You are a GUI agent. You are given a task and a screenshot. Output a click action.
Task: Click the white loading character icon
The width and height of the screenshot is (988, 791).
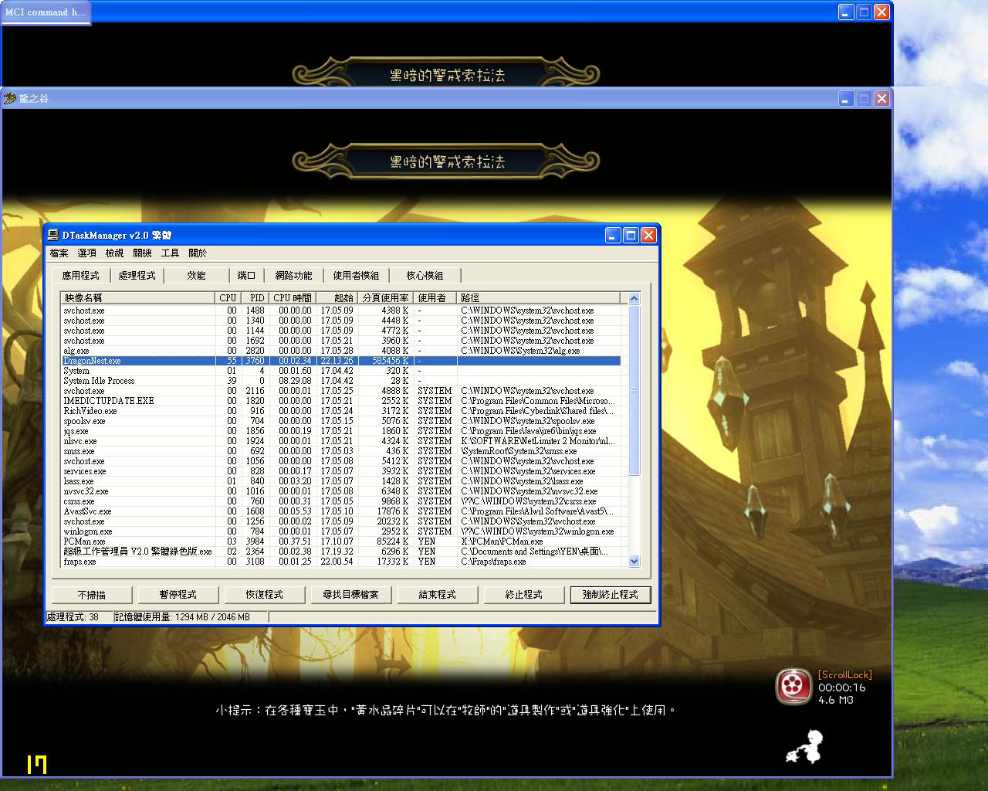pos(804,747)
